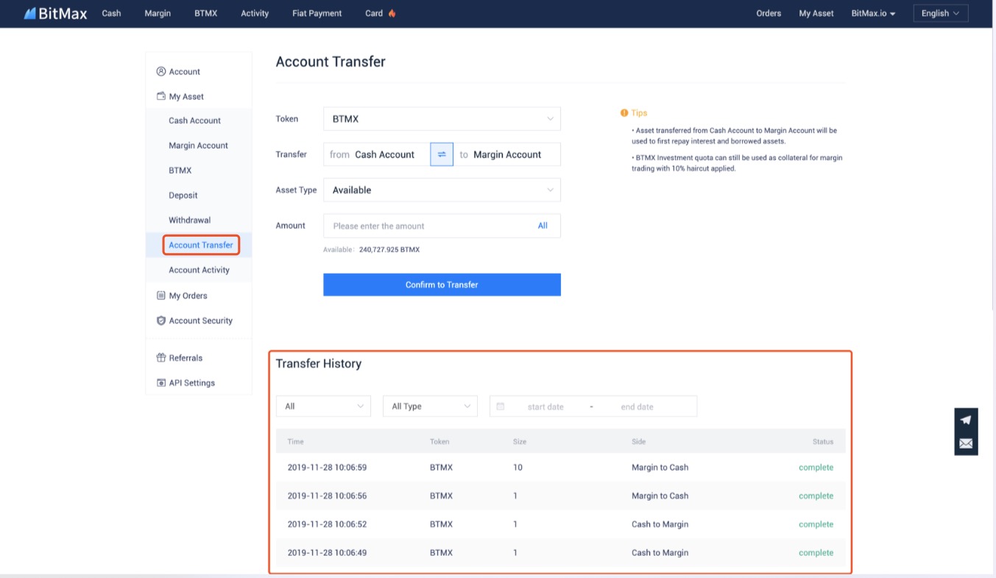Click the BitMax logo
The image size is (996, 578).
coord(55,13)
